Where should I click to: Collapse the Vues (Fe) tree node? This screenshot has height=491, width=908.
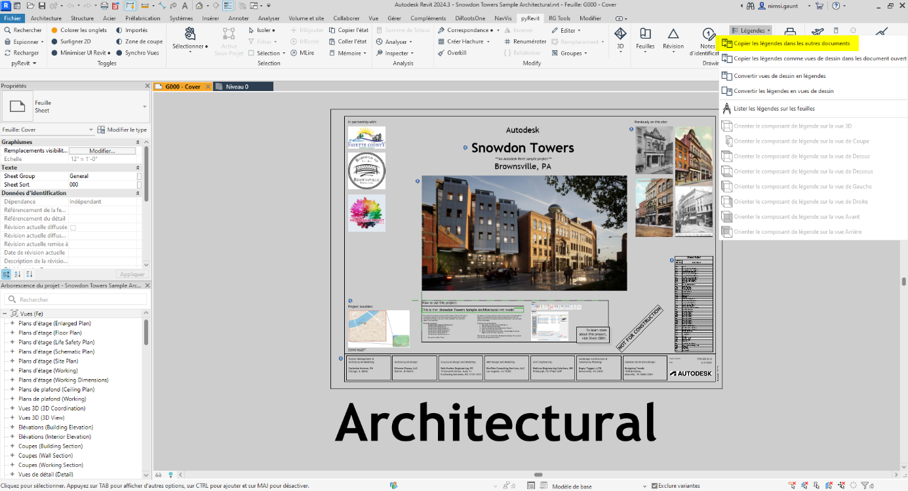click(x=5, y=314)
